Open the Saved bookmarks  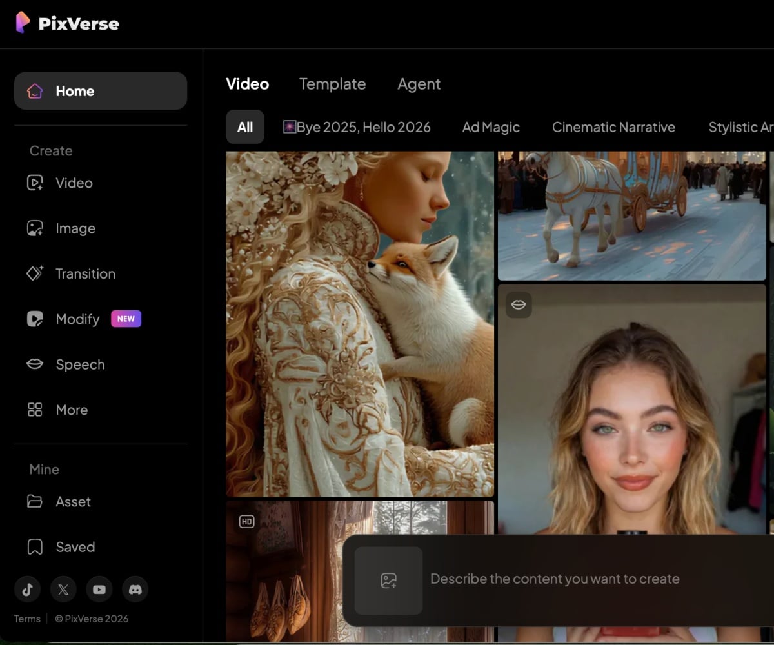coord(61,547)
